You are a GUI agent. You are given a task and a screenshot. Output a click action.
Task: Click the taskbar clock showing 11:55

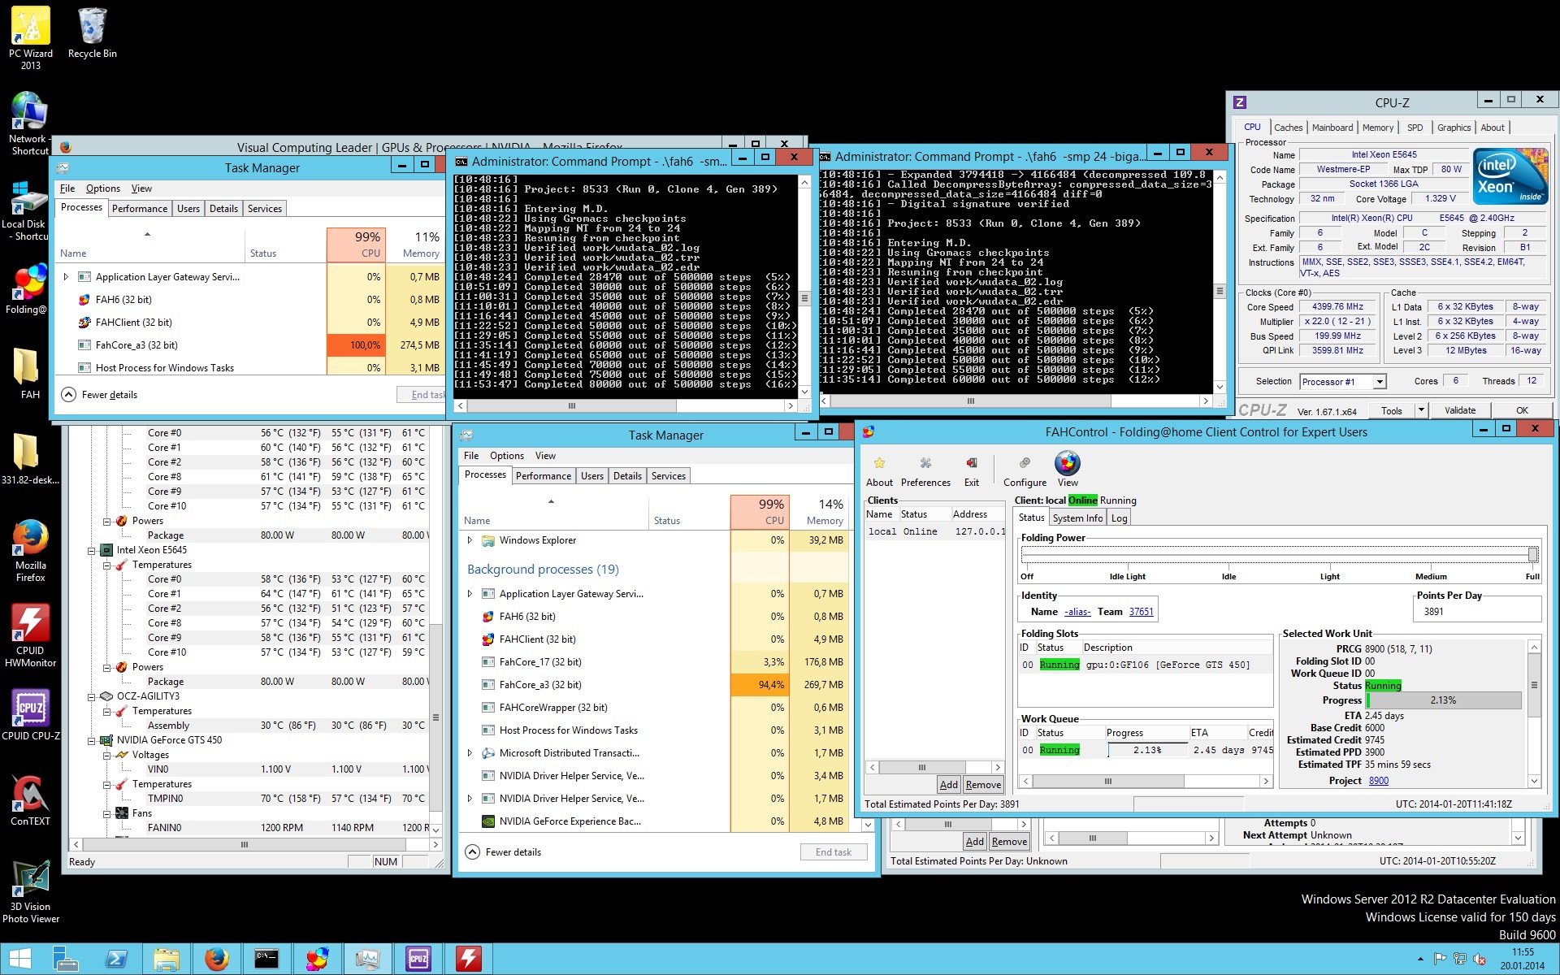click(1523, 959)
